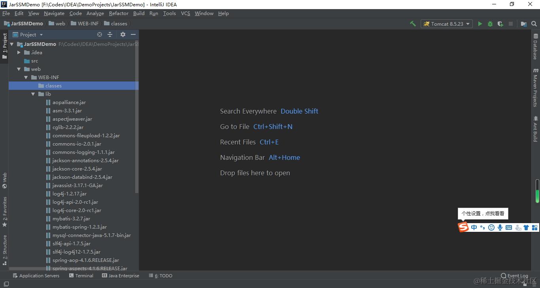The image size is (540, 288).
Task: Click the Sogou S input method logo
Action: tap(463, 227)
